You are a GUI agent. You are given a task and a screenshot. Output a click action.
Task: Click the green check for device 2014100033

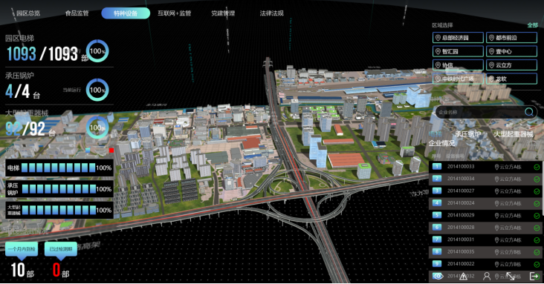537,167
